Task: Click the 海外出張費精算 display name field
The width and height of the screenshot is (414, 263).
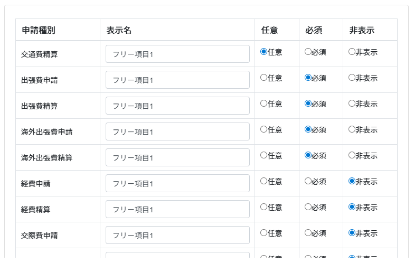Action: click(177, 157)
